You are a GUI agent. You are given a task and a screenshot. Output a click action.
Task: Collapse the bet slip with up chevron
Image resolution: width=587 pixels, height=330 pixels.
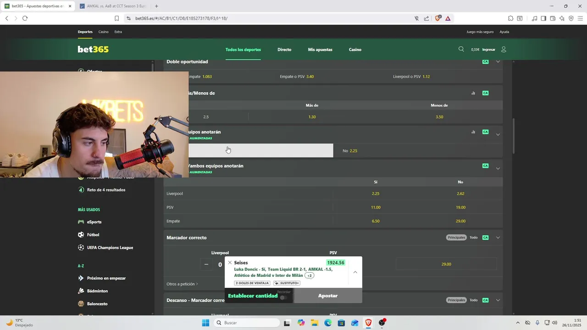point(355,272)
